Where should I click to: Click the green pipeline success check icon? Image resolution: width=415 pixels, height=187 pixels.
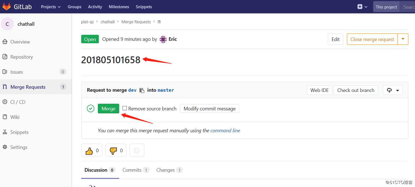(91, 108)
